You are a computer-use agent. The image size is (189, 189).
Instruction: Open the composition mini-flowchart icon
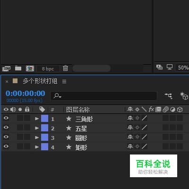point(169,95)
